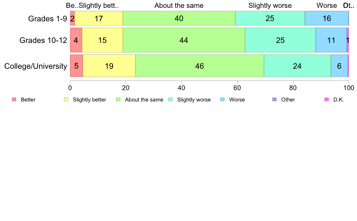Click the 60 tick label on axis
This screenshot has height=221, width=357.
tap(237, 88)
